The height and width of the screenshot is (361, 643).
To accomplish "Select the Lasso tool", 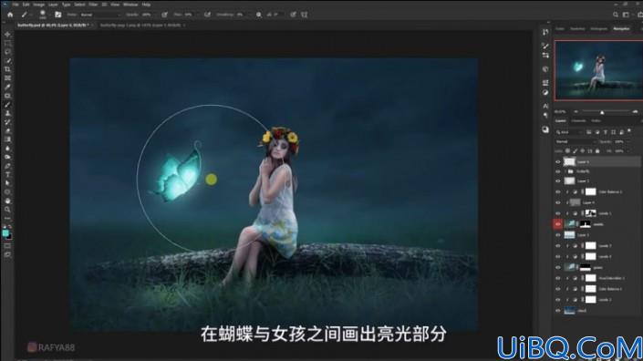I will (x=7, y=52).
